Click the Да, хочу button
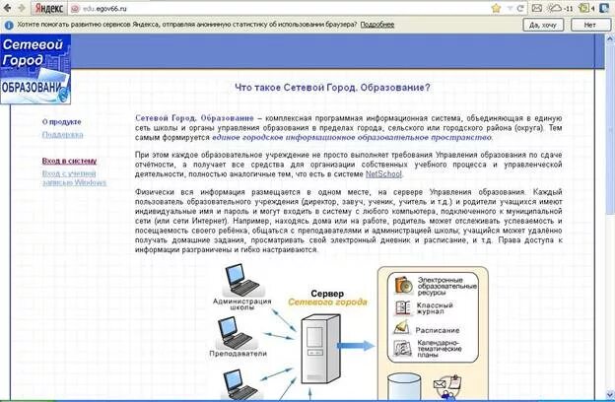 [x=543, y=25]
